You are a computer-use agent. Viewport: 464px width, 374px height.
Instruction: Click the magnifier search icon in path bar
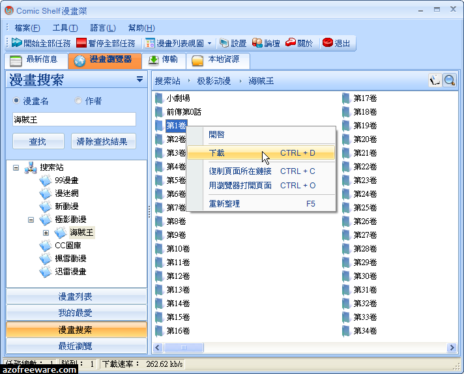click(x=449, y=80)
